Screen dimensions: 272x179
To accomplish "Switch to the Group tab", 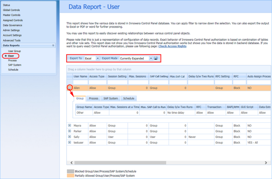I will [x=80, y=98].
